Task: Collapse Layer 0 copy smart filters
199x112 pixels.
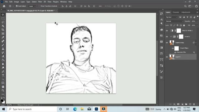Action: coord(196,43)
